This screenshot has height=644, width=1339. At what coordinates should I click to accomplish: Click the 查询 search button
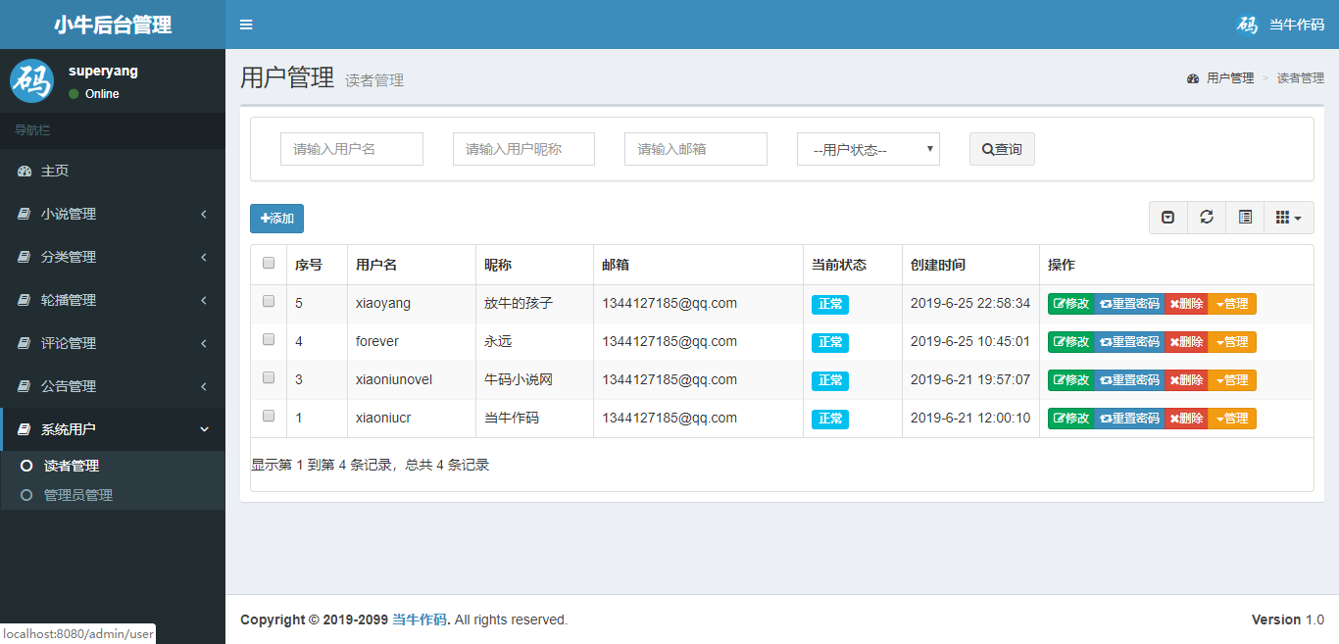pyautogui.click(x=1002, y=149)
